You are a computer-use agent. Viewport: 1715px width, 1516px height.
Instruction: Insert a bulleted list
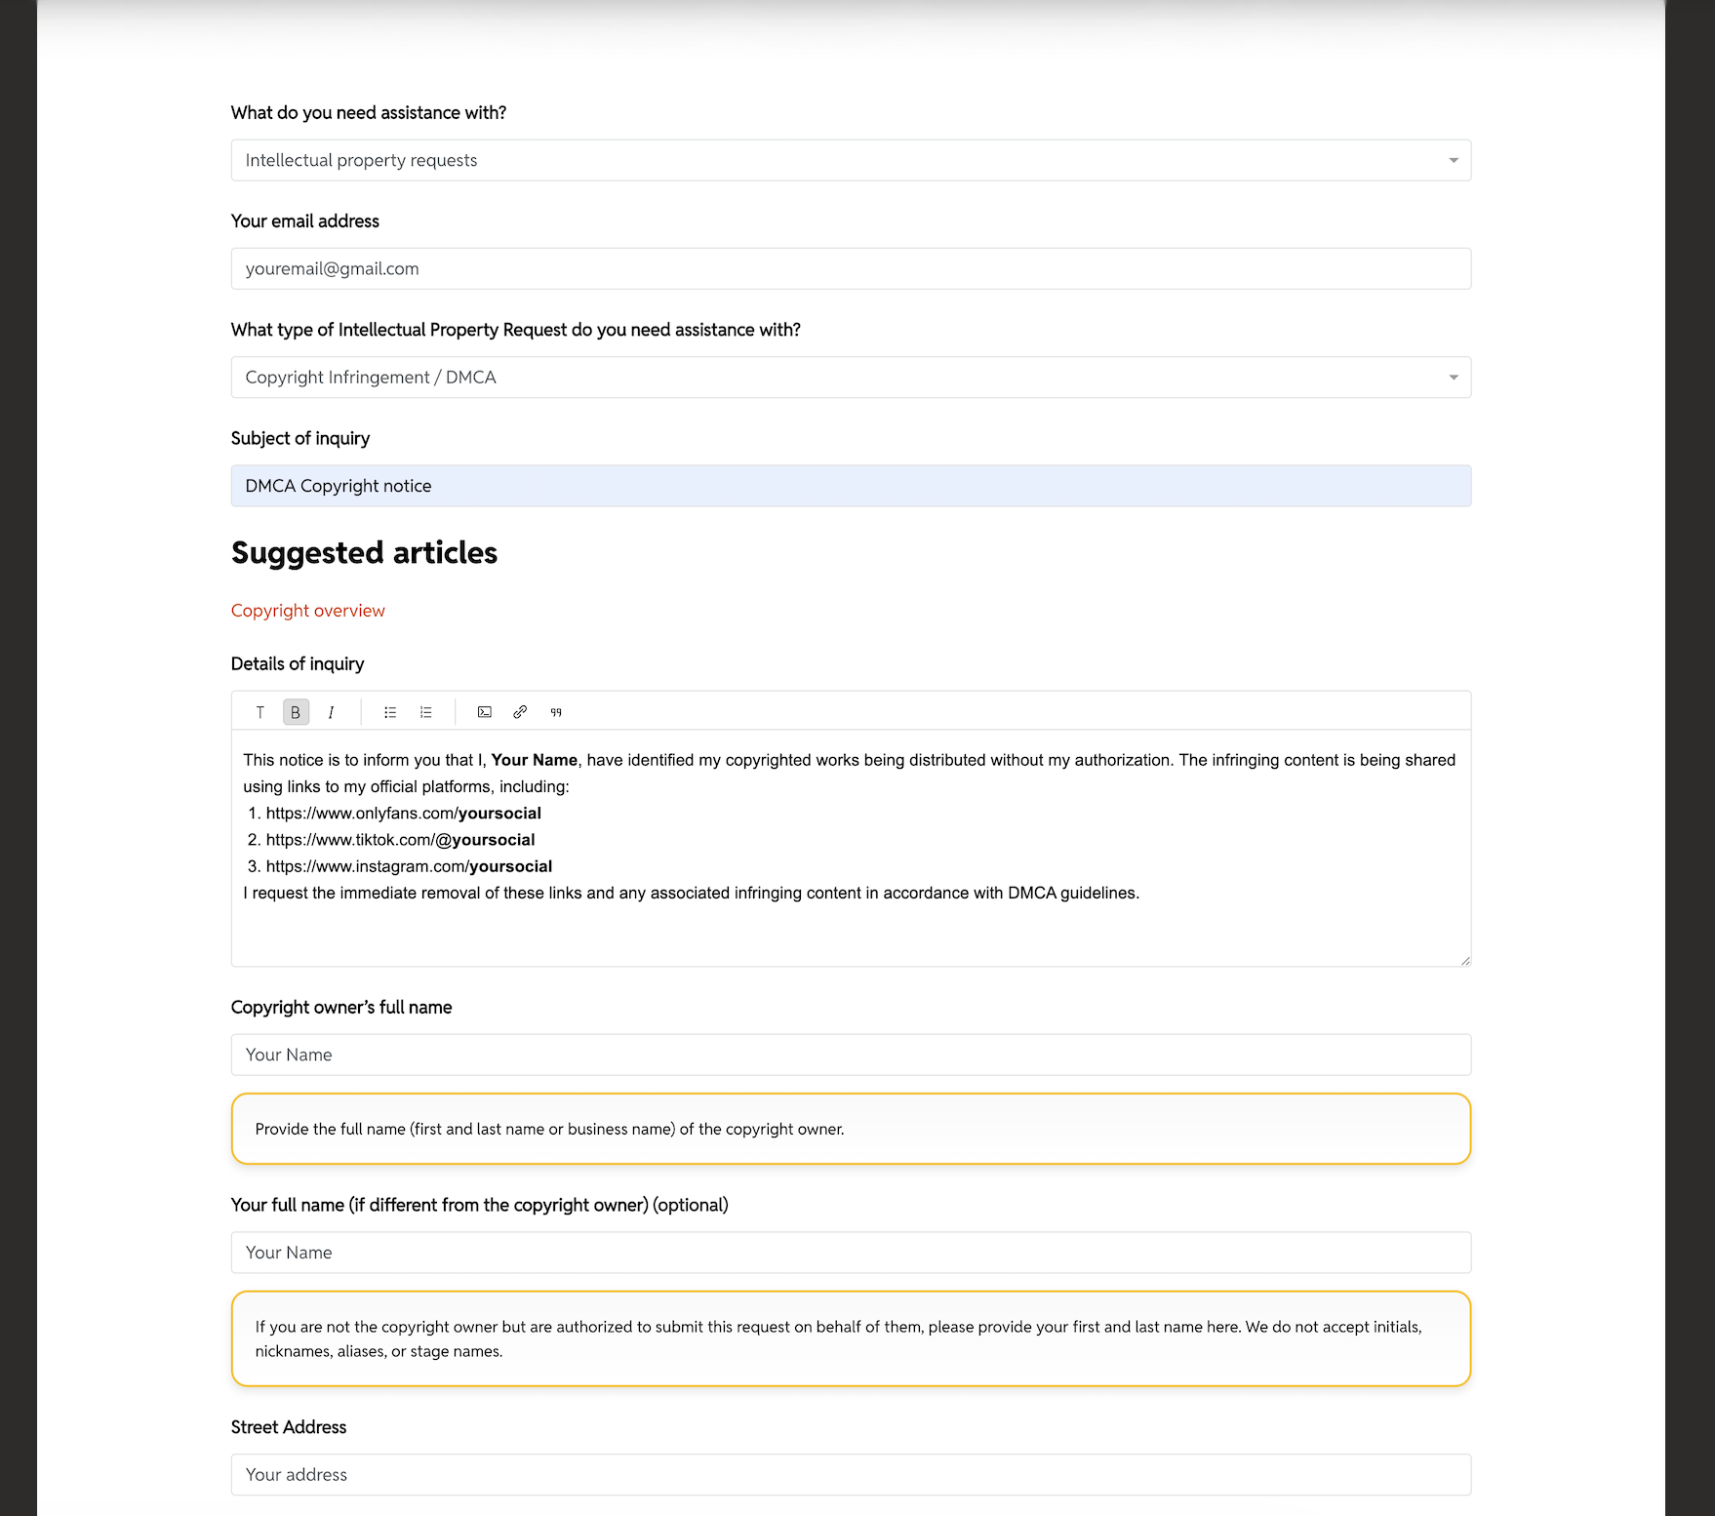click(390, 712)
